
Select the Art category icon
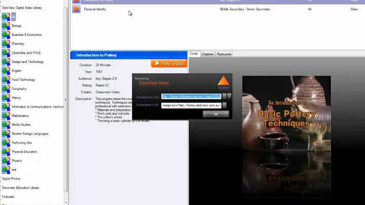coord(6,17)
